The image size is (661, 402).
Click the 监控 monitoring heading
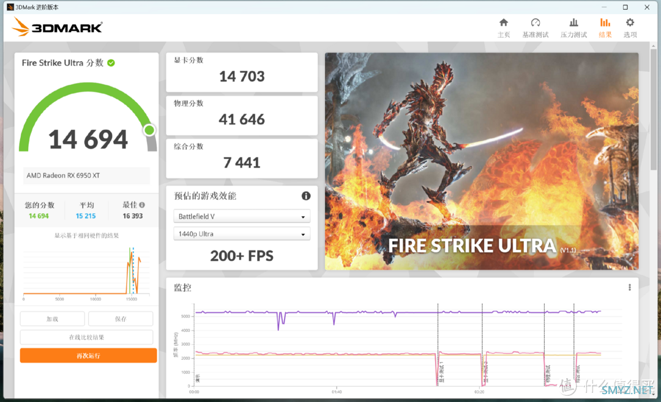[x=182, y=288]
